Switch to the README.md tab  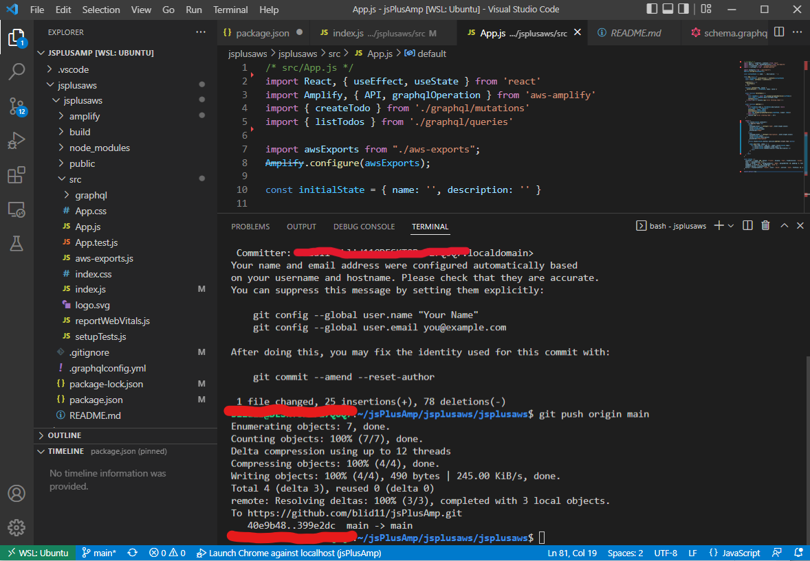(x=633, y=32)
